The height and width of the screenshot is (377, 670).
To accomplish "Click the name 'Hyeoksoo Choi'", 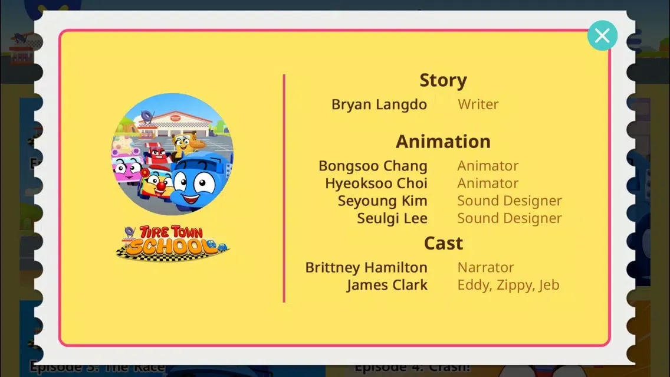I will click(x=376, y=183).
